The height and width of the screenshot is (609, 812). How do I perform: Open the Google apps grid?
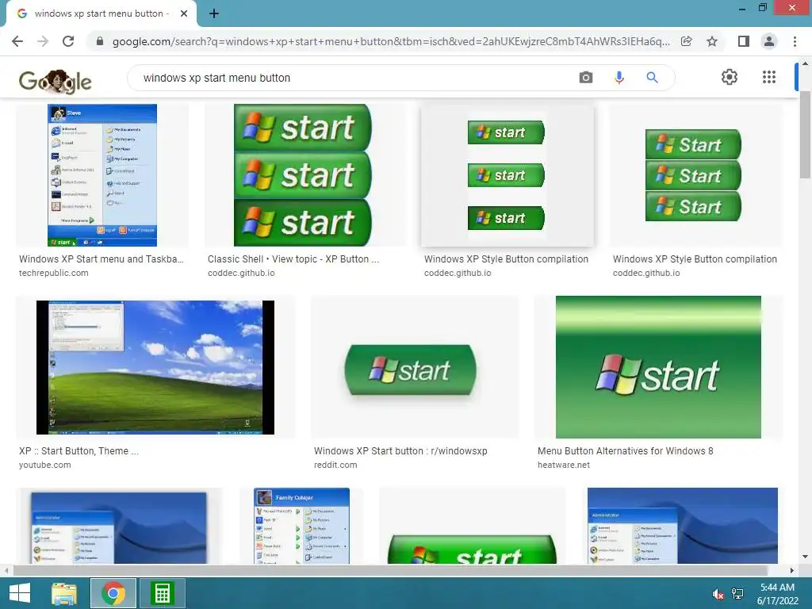769,77
